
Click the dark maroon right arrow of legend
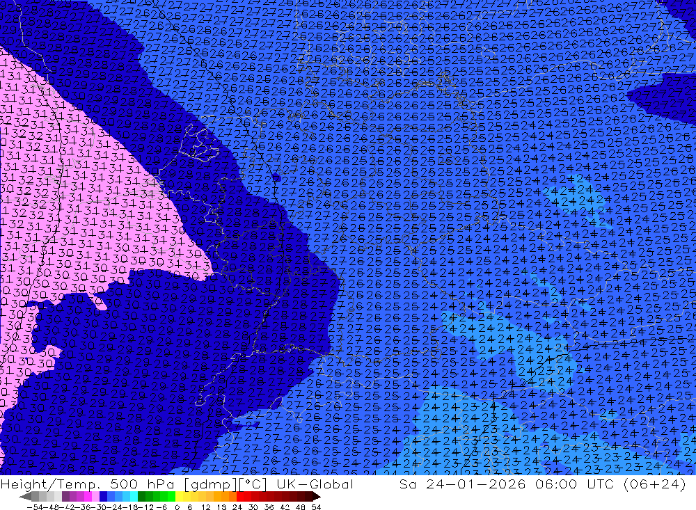317,496
